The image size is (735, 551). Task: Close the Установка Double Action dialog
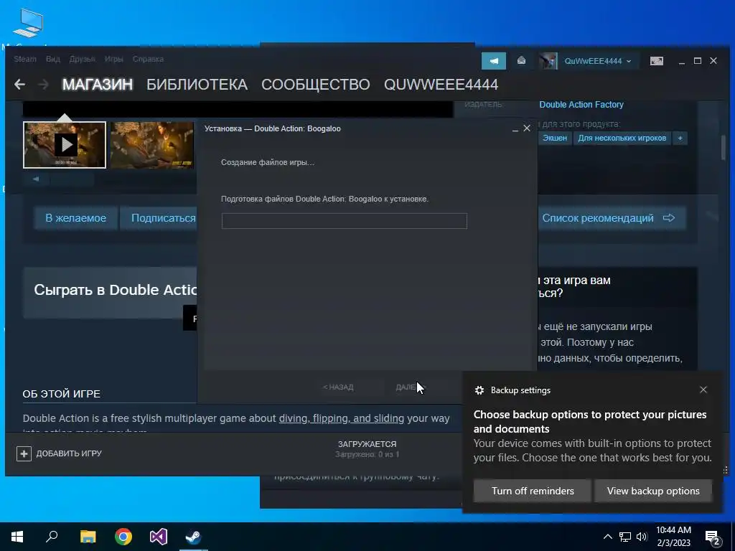tap(527, 128)
